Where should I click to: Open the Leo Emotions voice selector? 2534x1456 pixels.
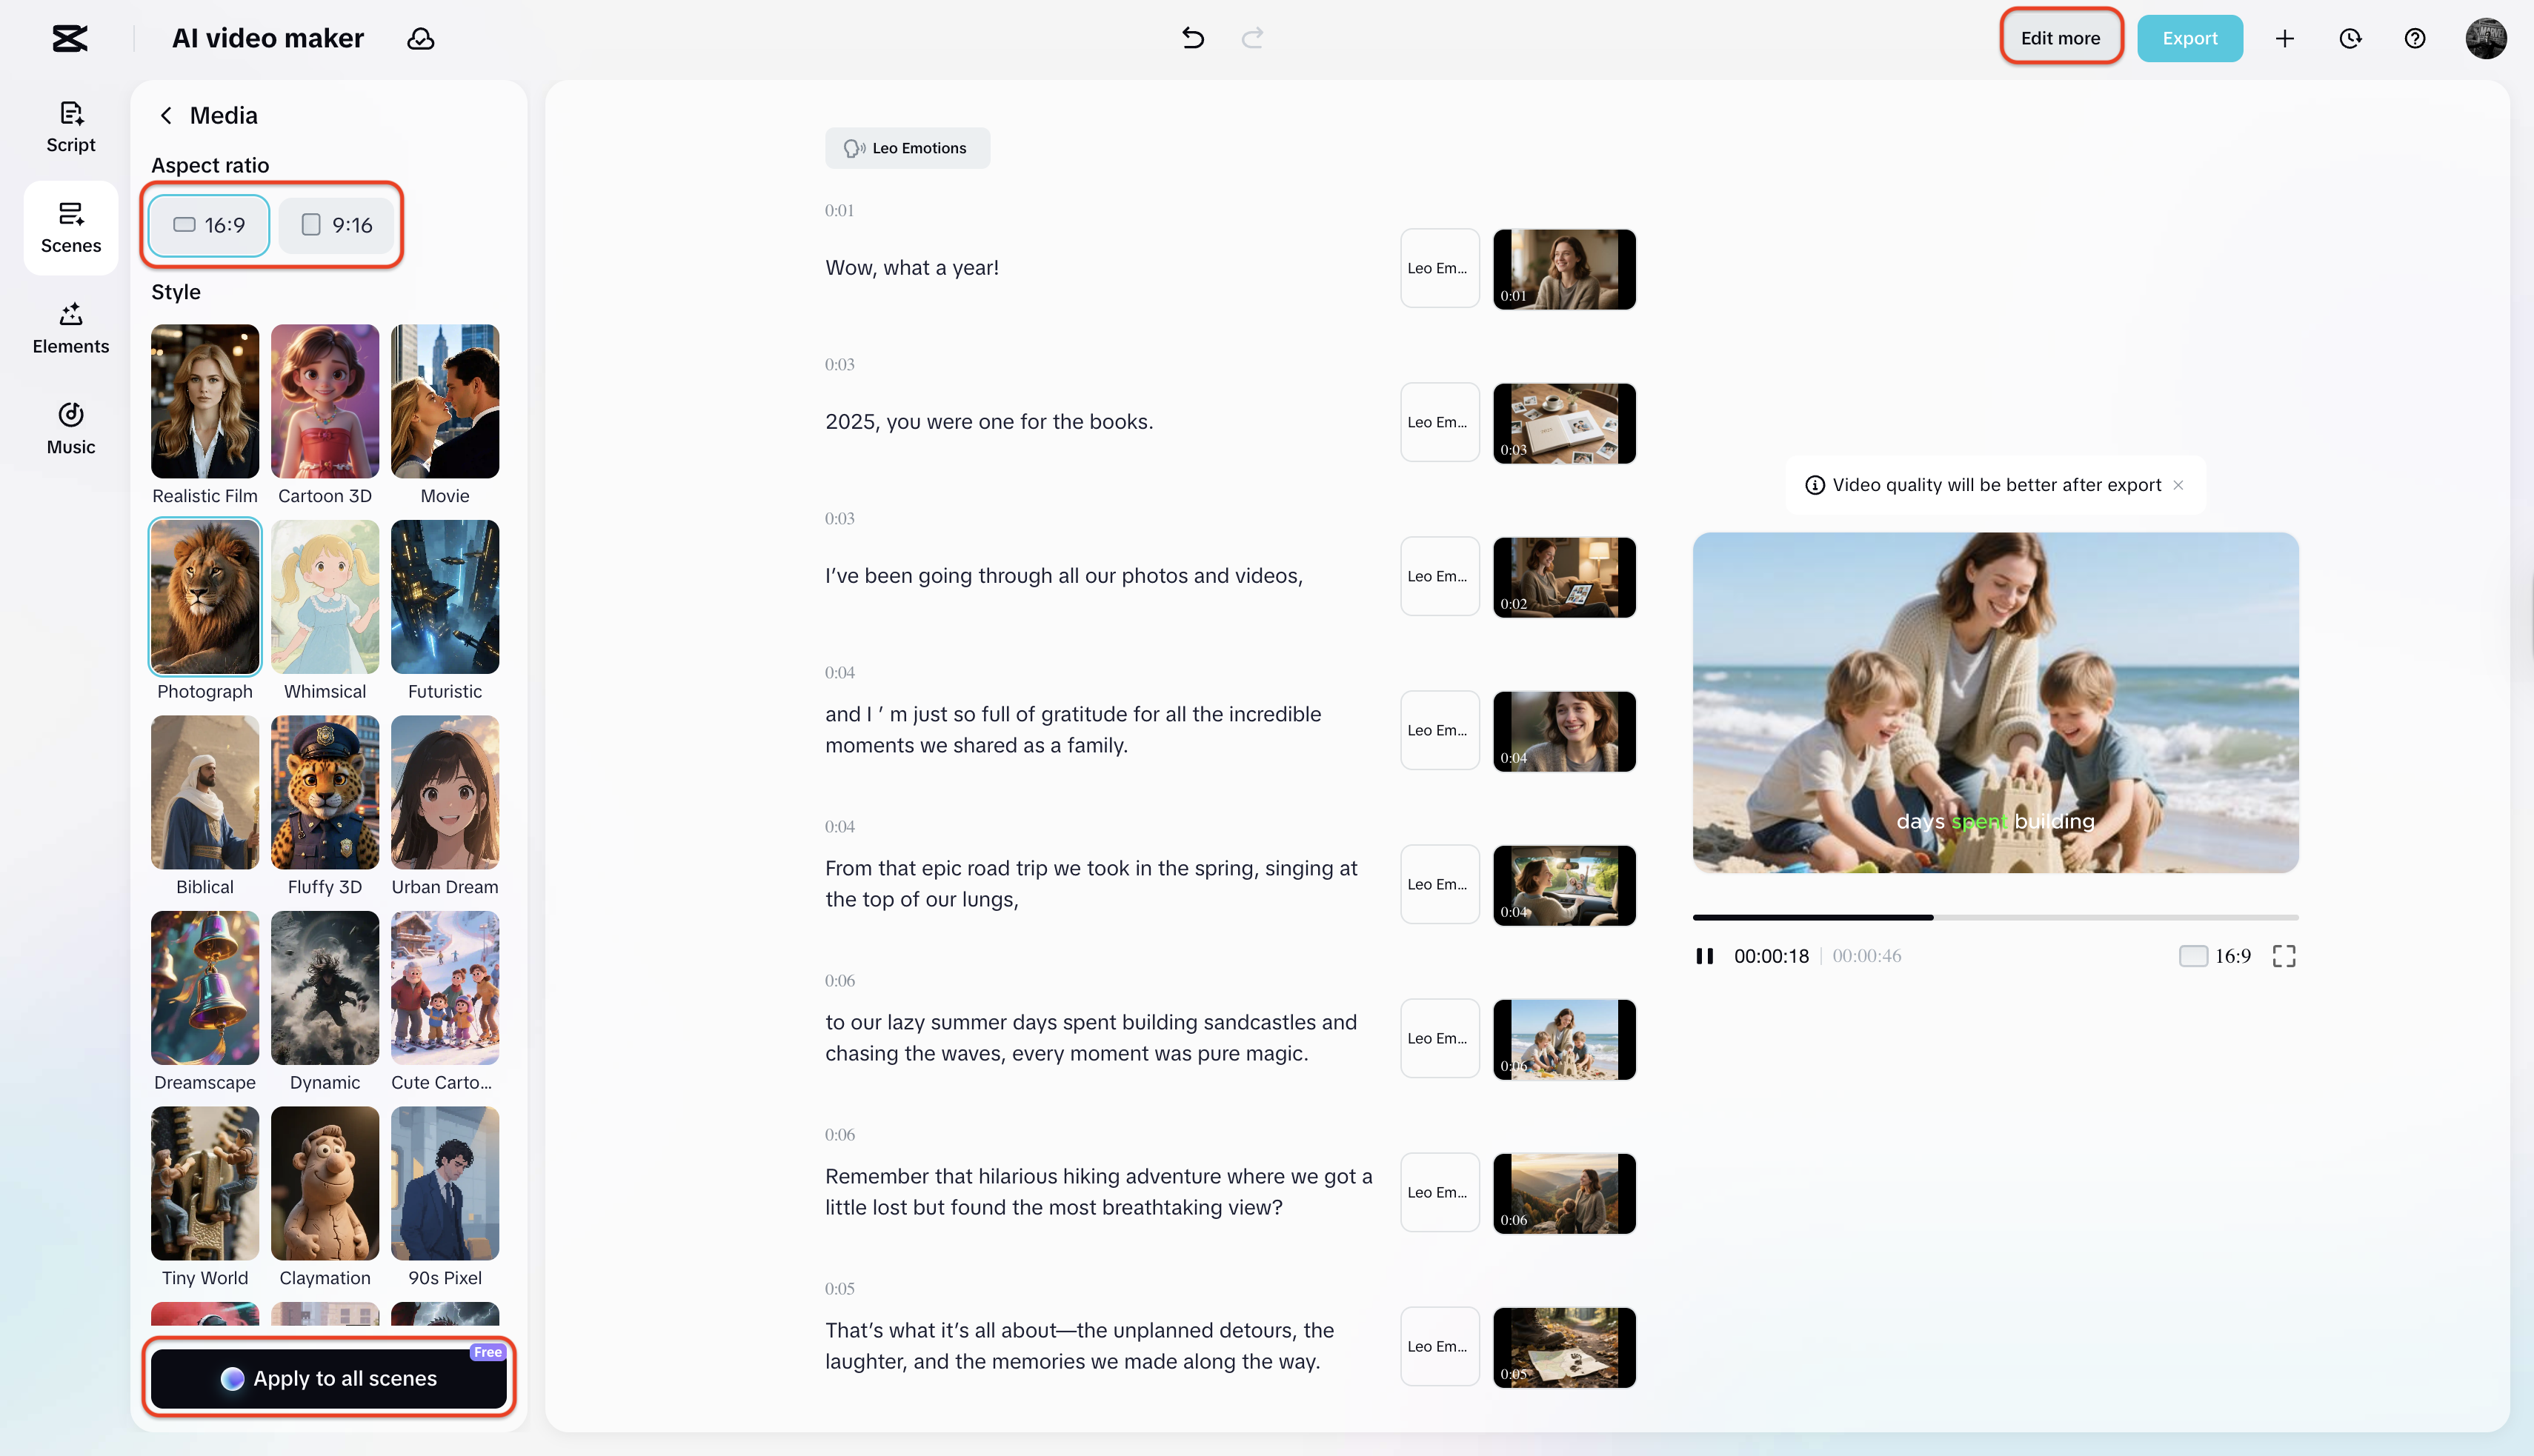point(906,147)
